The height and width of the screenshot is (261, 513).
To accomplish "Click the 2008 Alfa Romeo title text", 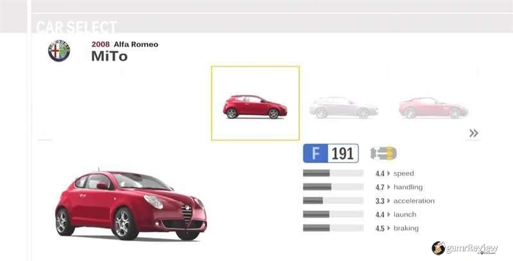I will 124,44.
